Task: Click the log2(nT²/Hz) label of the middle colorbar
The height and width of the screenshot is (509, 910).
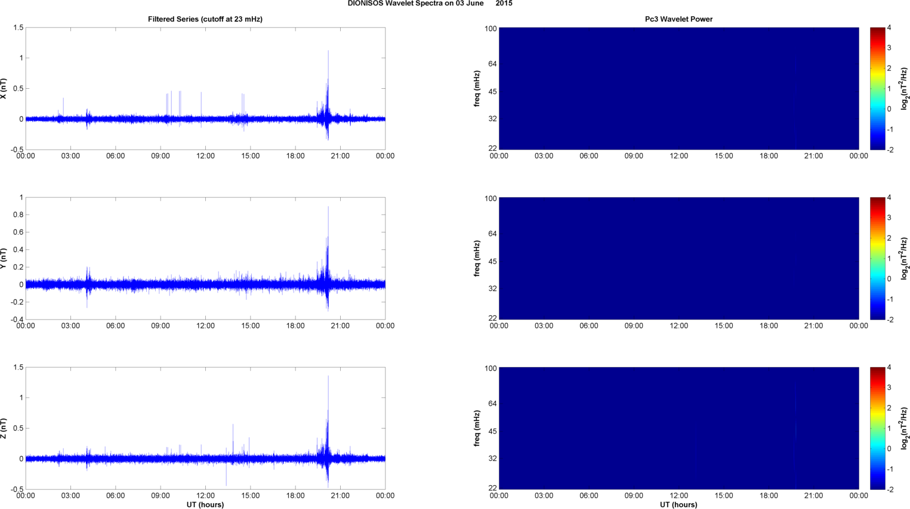Action: coord(904,259)
